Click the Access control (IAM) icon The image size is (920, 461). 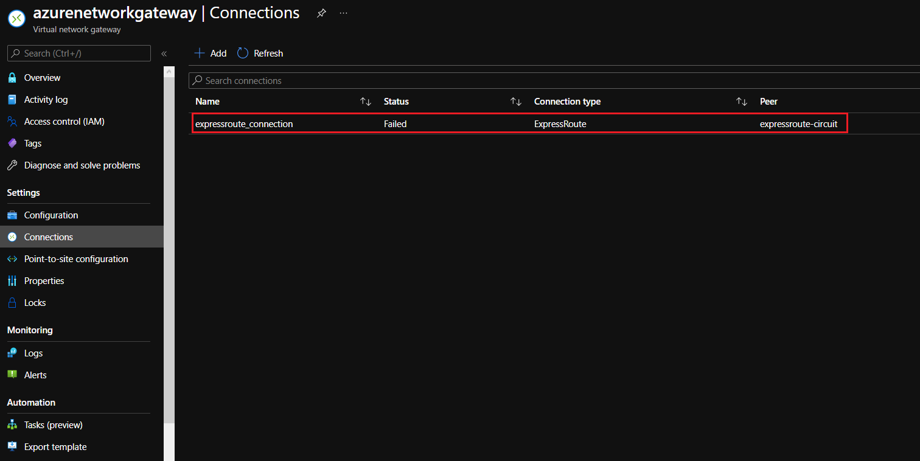[x=12, y=122]
